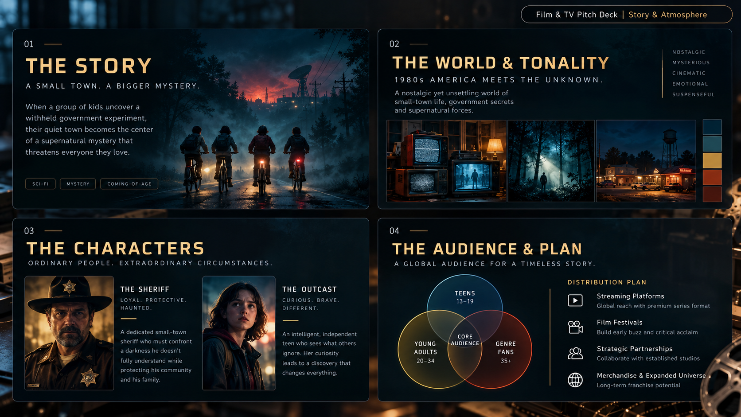This screenshot has height=417, width=741.
Task: Click the MYSTERY genre tag
Action: point(78,184)
